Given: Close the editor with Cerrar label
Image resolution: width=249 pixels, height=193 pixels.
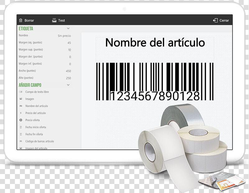Looking at the screenshot, I should tap(224, 20).
